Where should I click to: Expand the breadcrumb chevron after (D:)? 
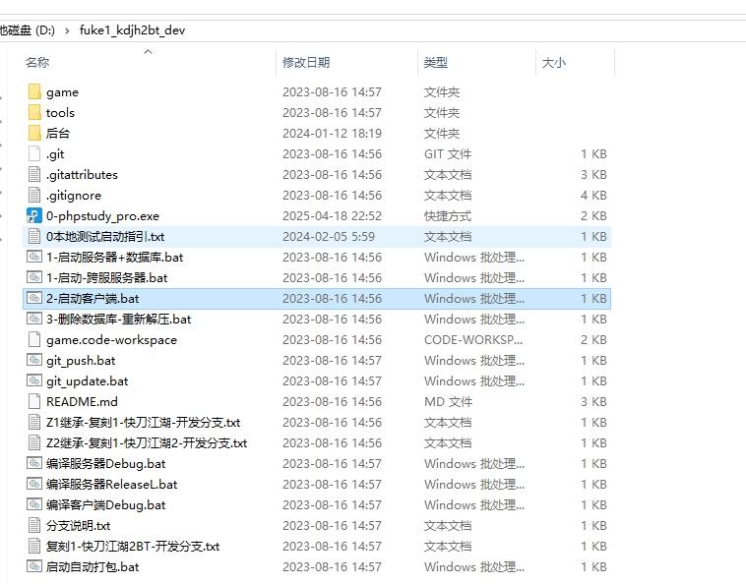(x=67, y=30)
